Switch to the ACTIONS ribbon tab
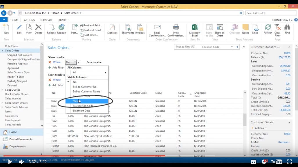Image resolution: width=298 pixels, height=167 pixels. (x=29, y=20)
